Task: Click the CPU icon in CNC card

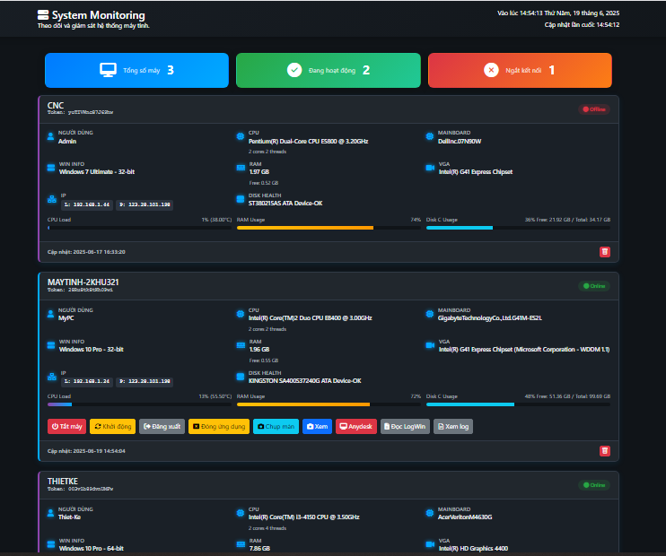Action: (240, 137)
